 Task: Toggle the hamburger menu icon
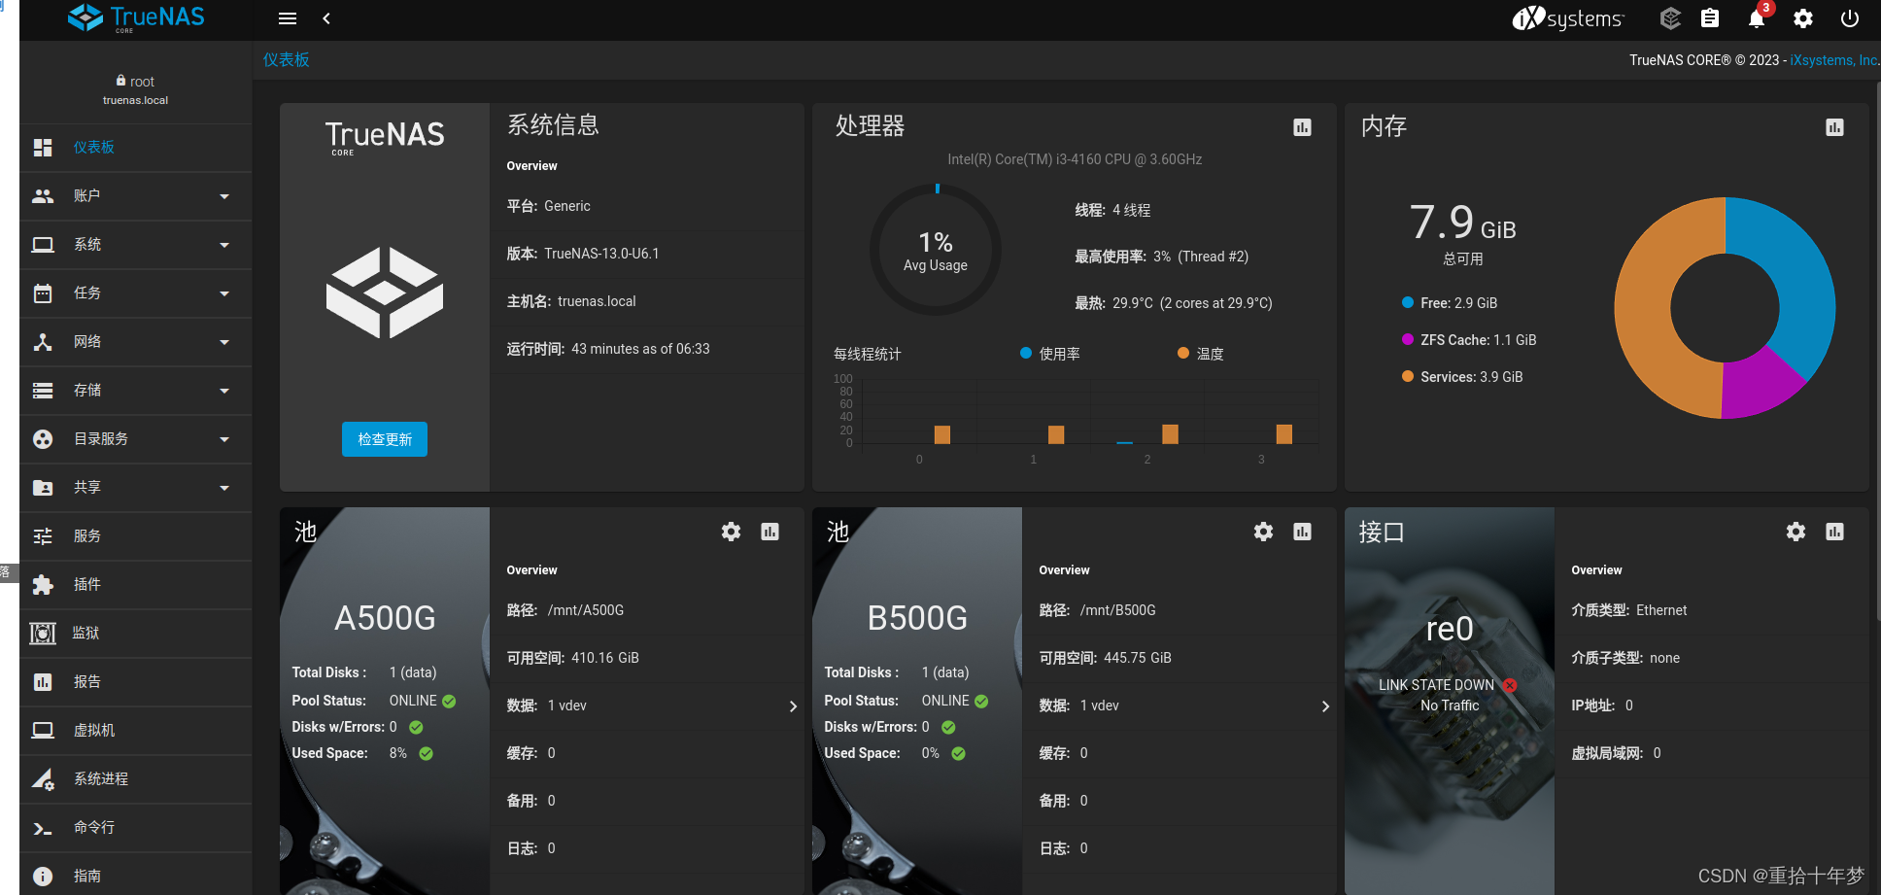[x=288, y=18]
